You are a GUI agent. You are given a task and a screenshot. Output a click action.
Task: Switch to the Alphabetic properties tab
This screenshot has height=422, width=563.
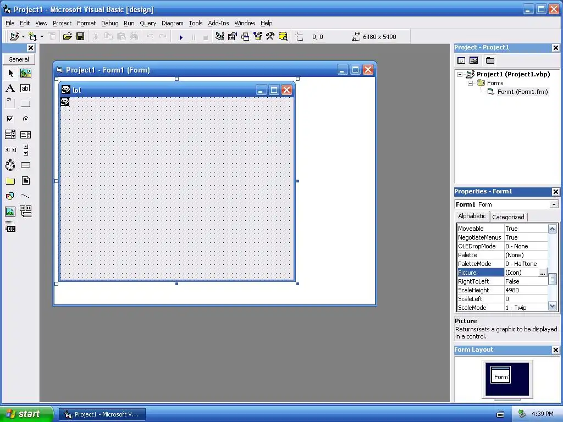tap(472, 216)
